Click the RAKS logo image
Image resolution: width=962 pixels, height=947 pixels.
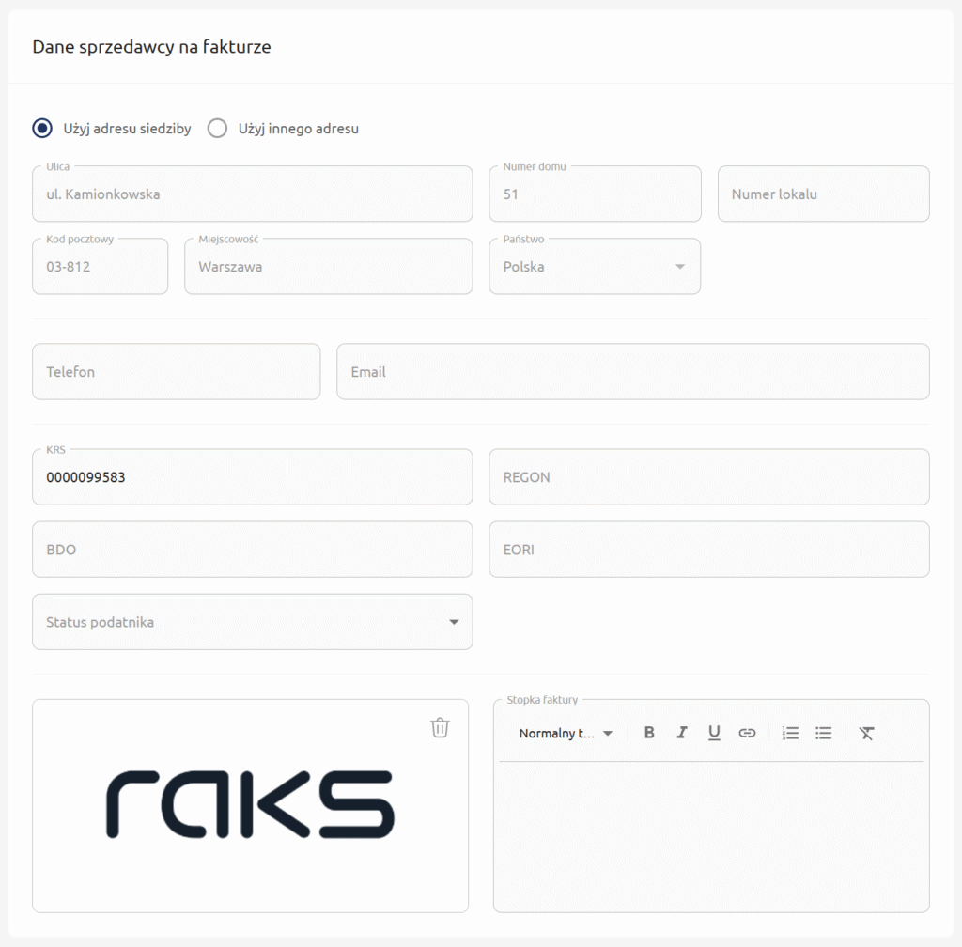tap(250, 805)
